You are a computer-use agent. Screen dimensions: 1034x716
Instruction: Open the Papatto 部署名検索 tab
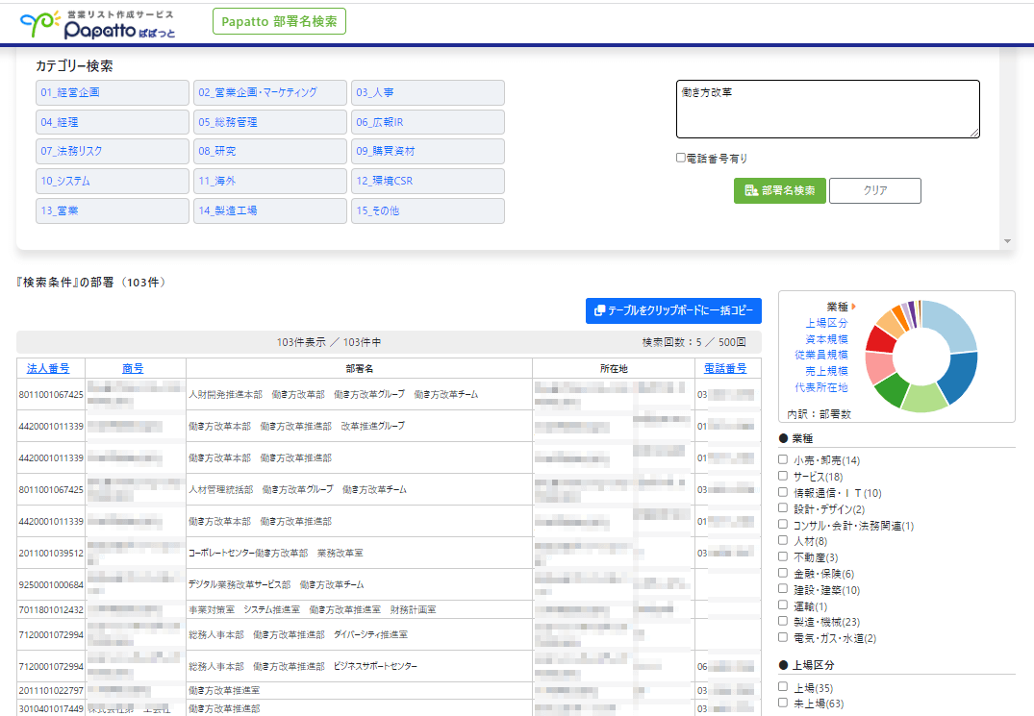point(279,21)
